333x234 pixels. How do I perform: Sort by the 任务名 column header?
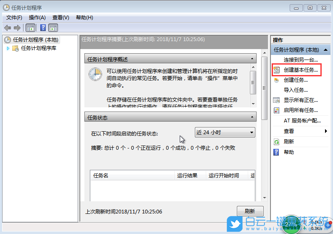point(132,175)
